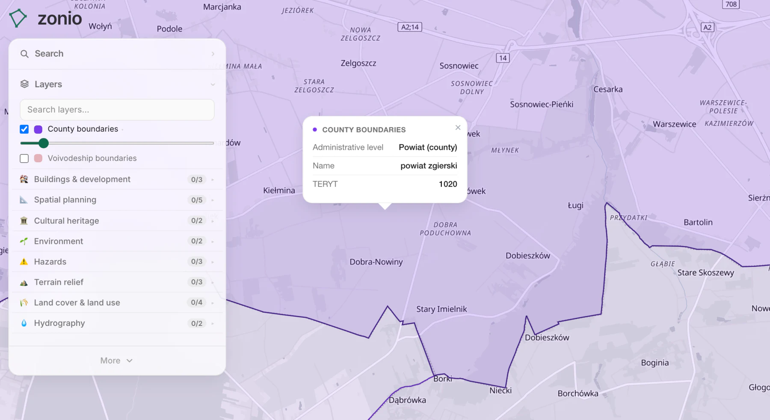770x420 pixels.
Task: Open the Search panel arrow
Action: (213, 54)
